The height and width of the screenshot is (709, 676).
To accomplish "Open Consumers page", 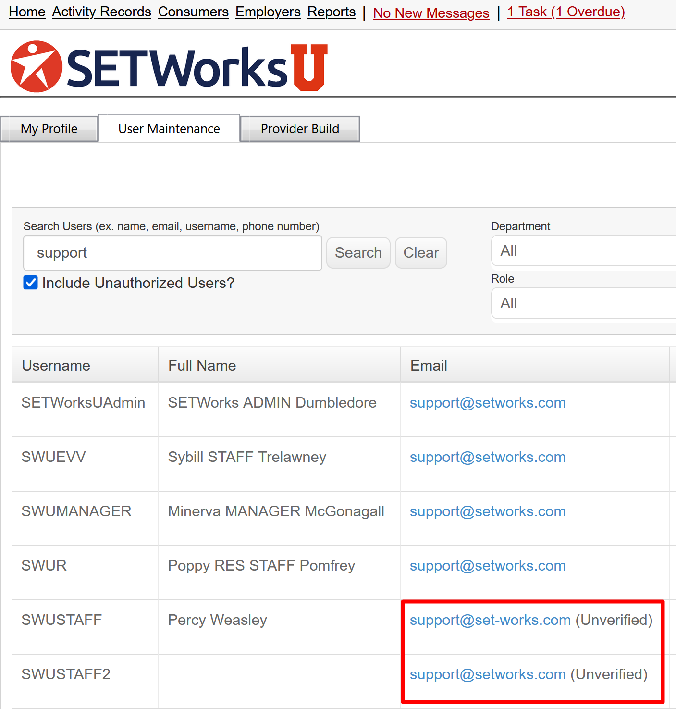I will 193,12.
